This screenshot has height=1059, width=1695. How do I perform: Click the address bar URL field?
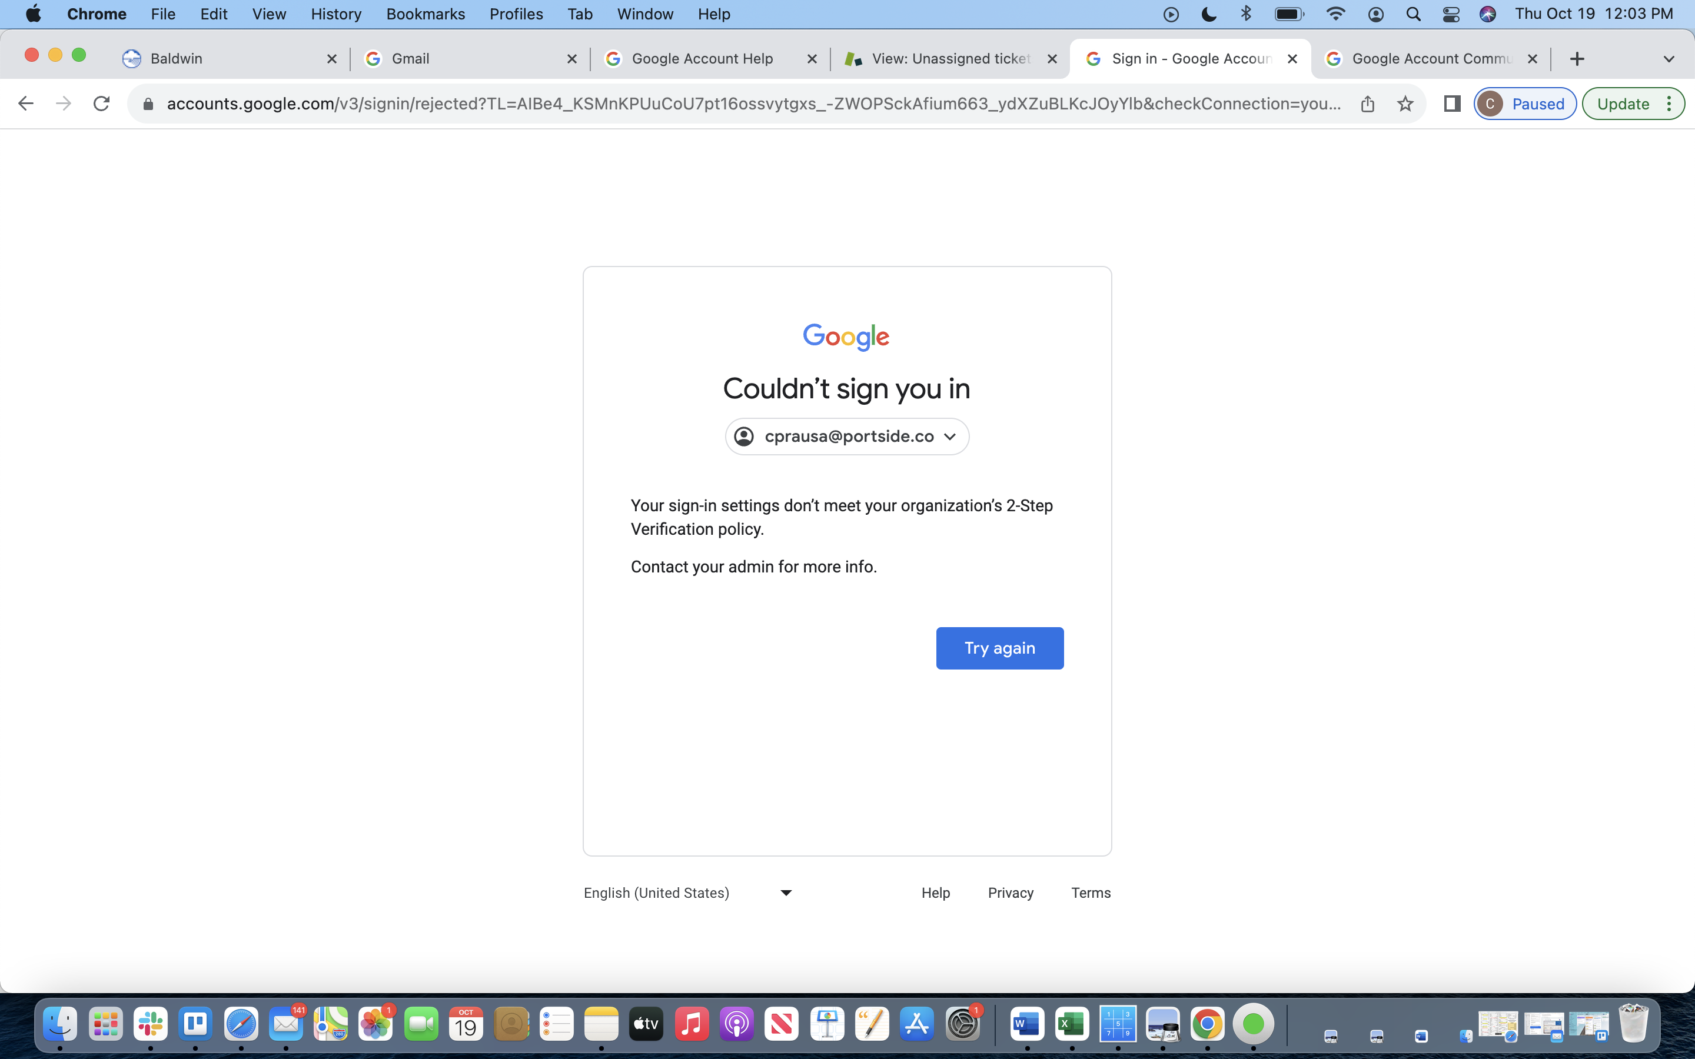pyautogui.click(x=753, y=104)
